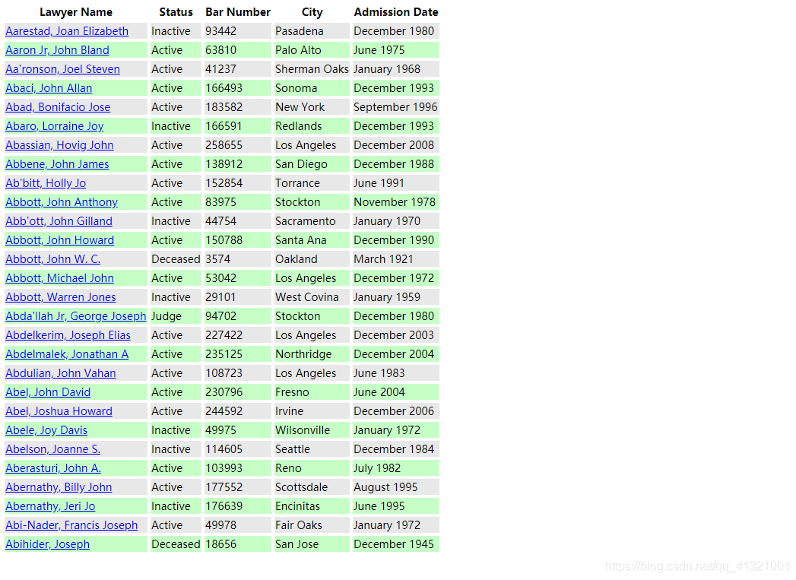This screenshot has width=796, height=580.
Task: Select the November 1978 admission date
Action: (x=396, y=202)
